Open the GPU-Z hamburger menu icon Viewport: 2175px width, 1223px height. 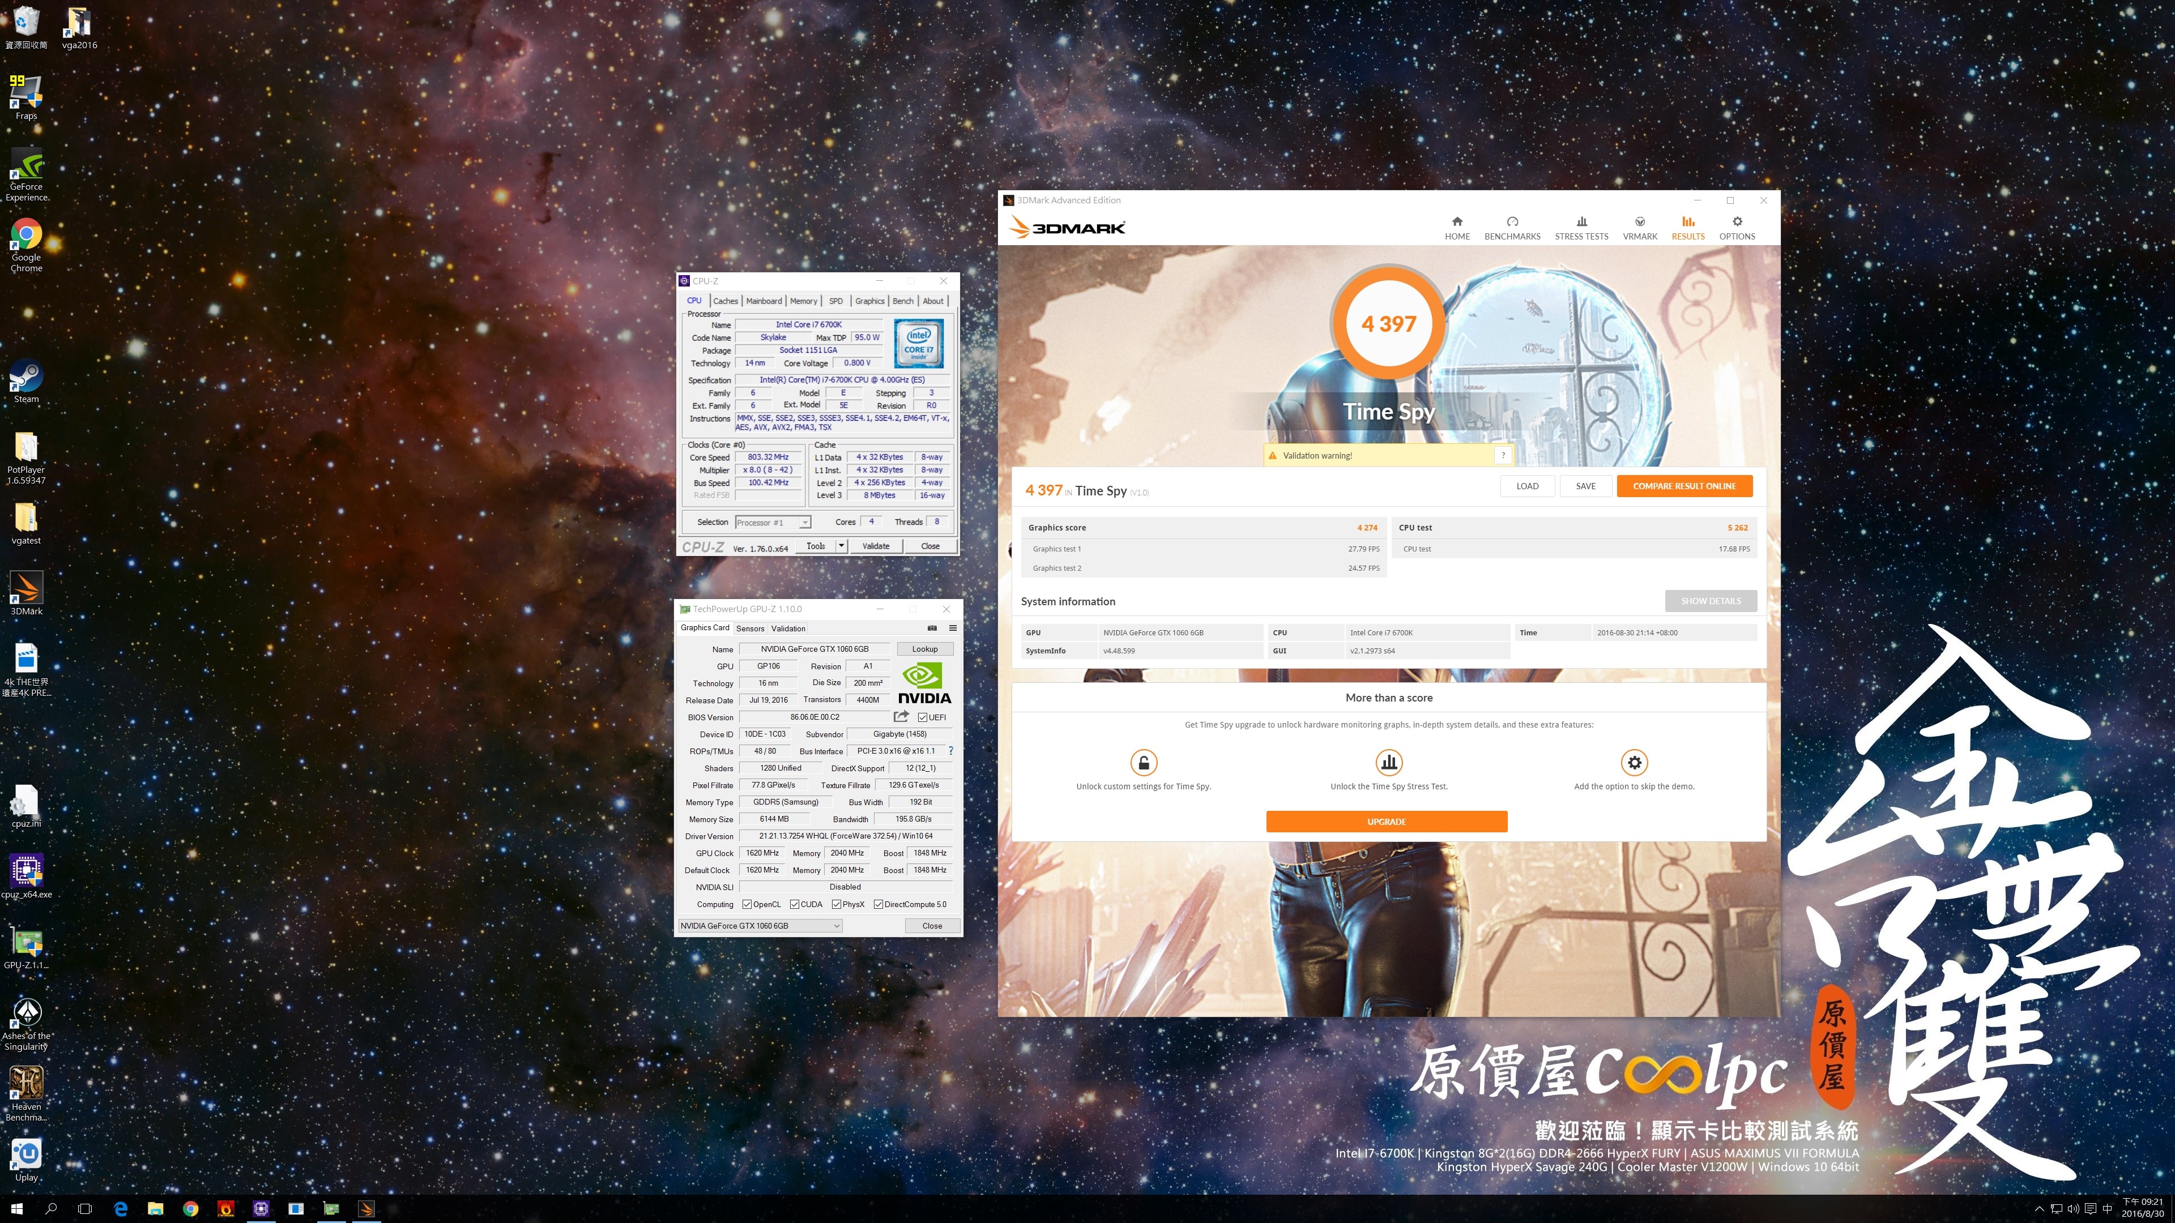point(952,628)
